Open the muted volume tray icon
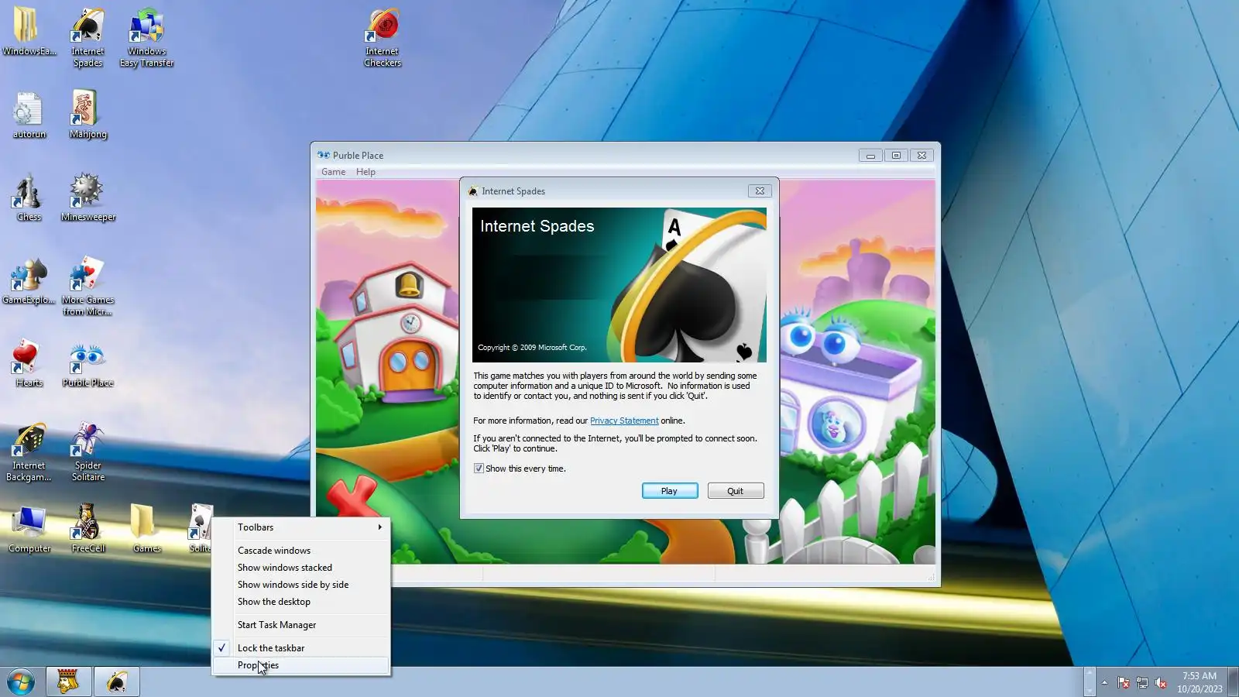The width and height of the screenshot is (1239, 697). 1160,682
